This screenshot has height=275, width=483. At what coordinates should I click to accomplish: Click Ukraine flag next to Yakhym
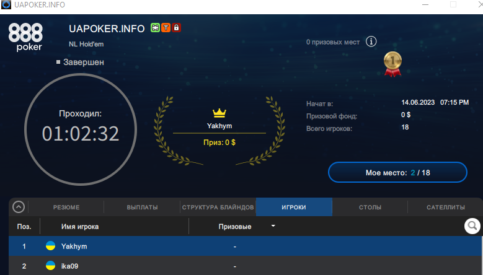click(50, 246)
